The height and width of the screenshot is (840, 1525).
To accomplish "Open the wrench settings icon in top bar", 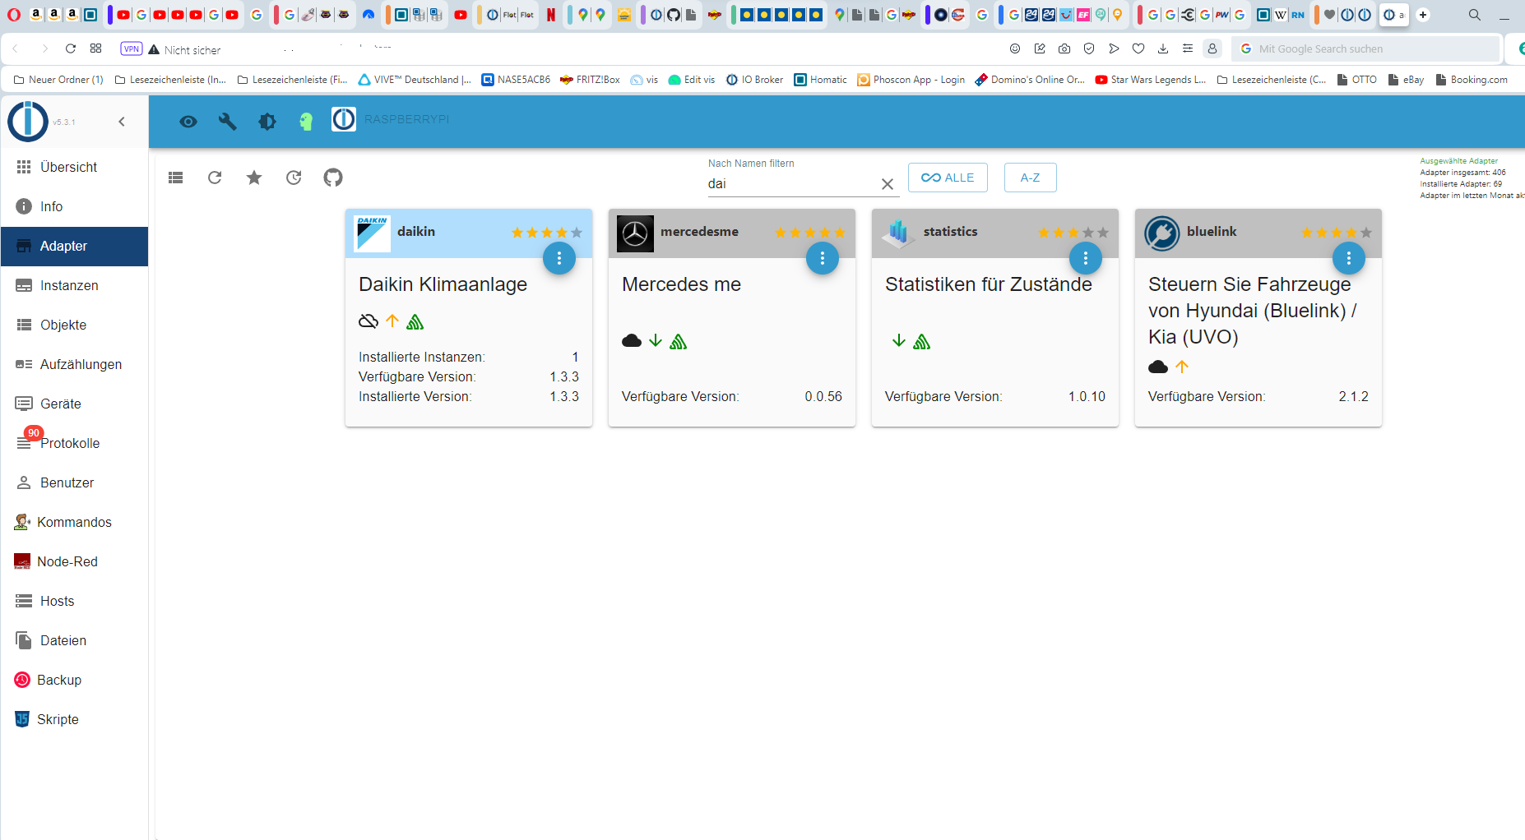I will point(228,122).
